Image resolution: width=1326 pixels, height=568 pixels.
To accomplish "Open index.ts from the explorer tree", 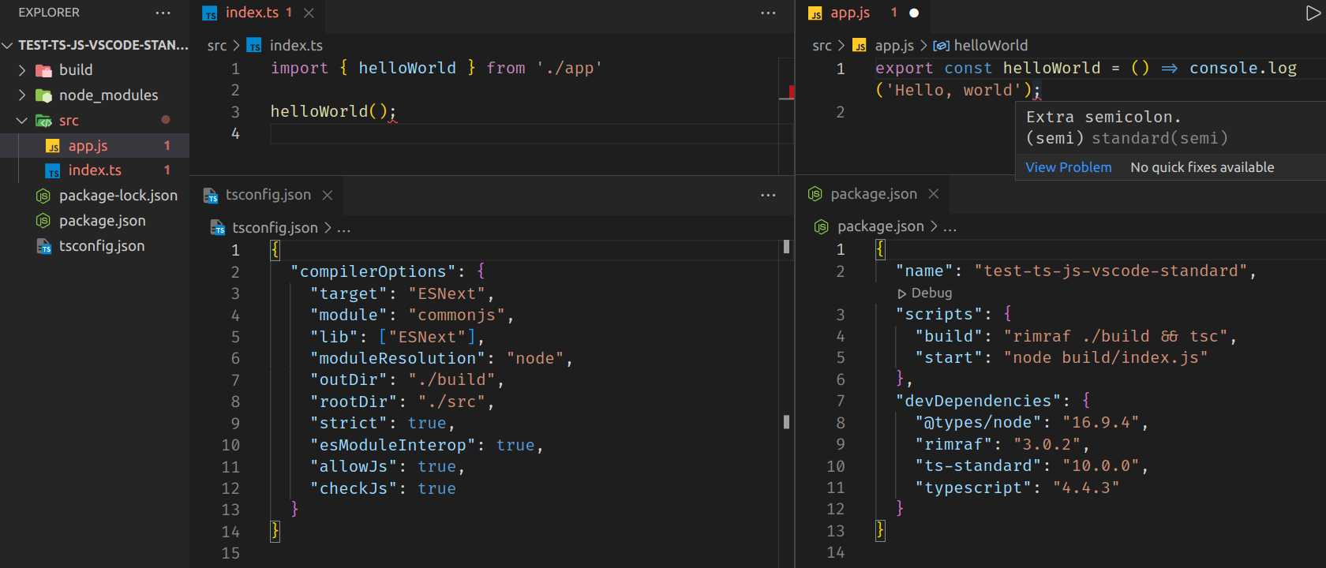I will pyautogui.click(x=95, y=170).
